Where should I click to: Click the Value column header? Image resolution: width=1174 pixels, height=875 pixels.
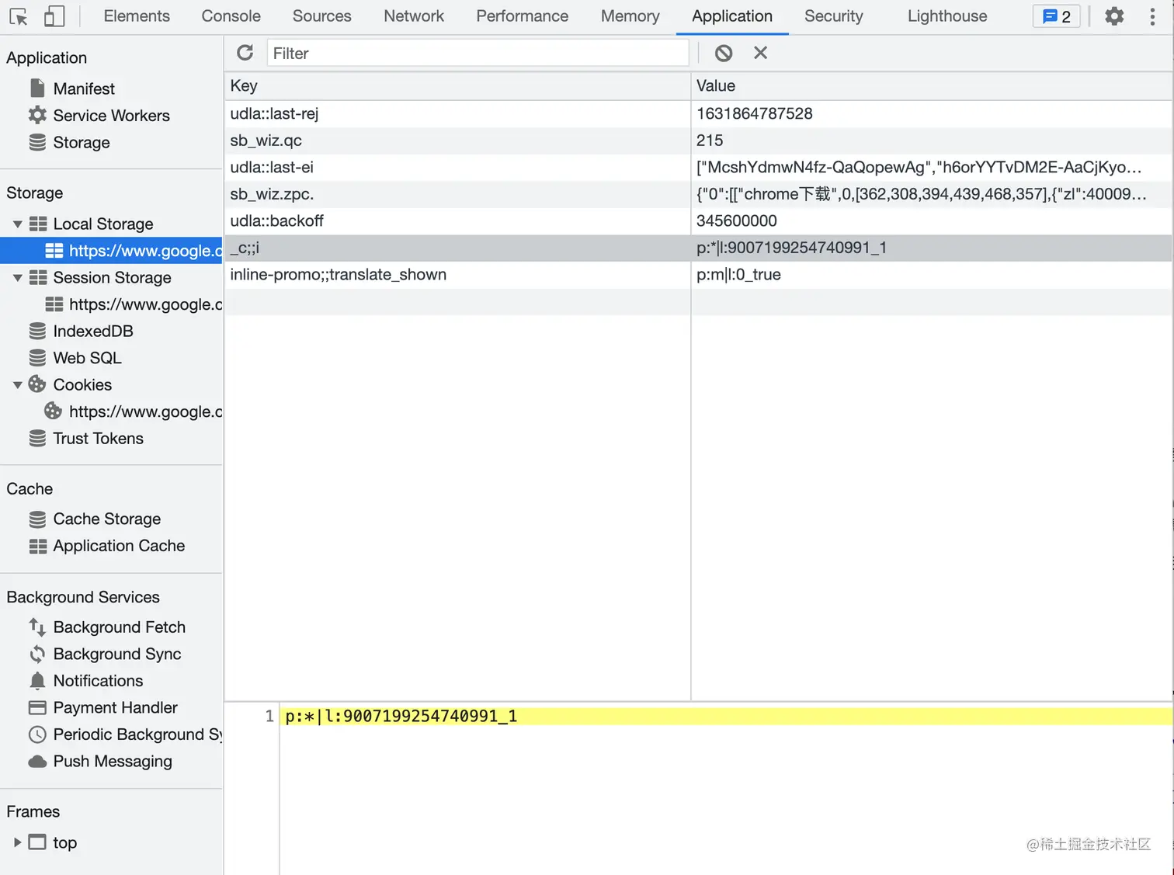[932, 86]
